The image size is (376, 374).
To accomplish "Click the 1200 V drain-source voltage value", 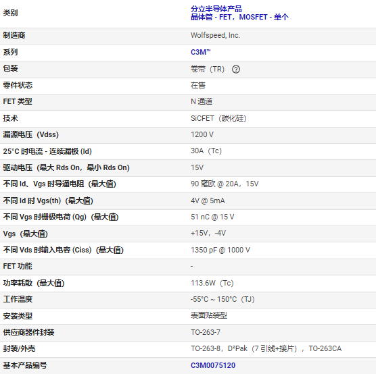I will point(202,134).
